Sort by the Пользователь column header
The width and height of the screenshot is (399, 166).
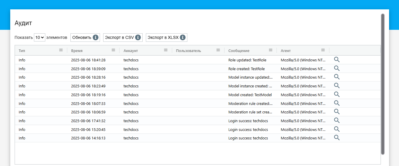click(x=189, y=51)
